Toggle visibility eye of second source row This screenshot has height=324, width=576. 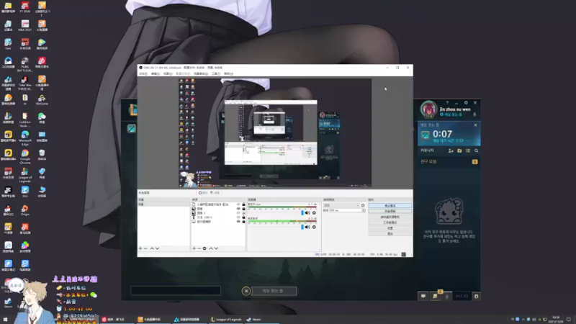tap(238, 209)
